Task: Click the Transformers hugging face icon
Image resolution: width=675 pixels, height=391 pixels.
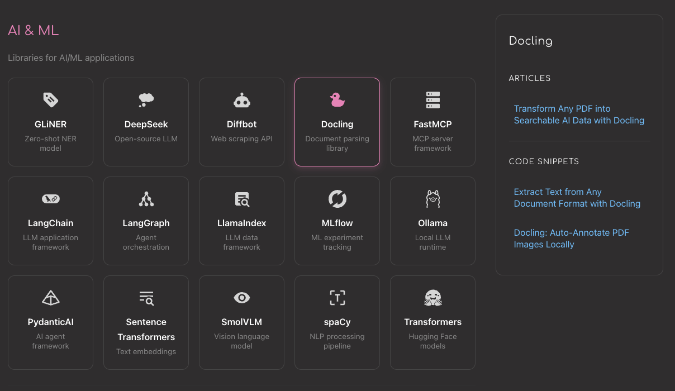Action: 432,298
